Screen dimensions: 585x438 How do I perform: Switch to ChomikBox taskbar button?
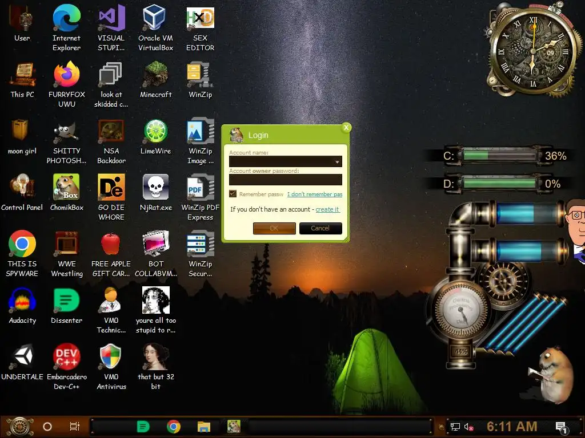[234, 426]
